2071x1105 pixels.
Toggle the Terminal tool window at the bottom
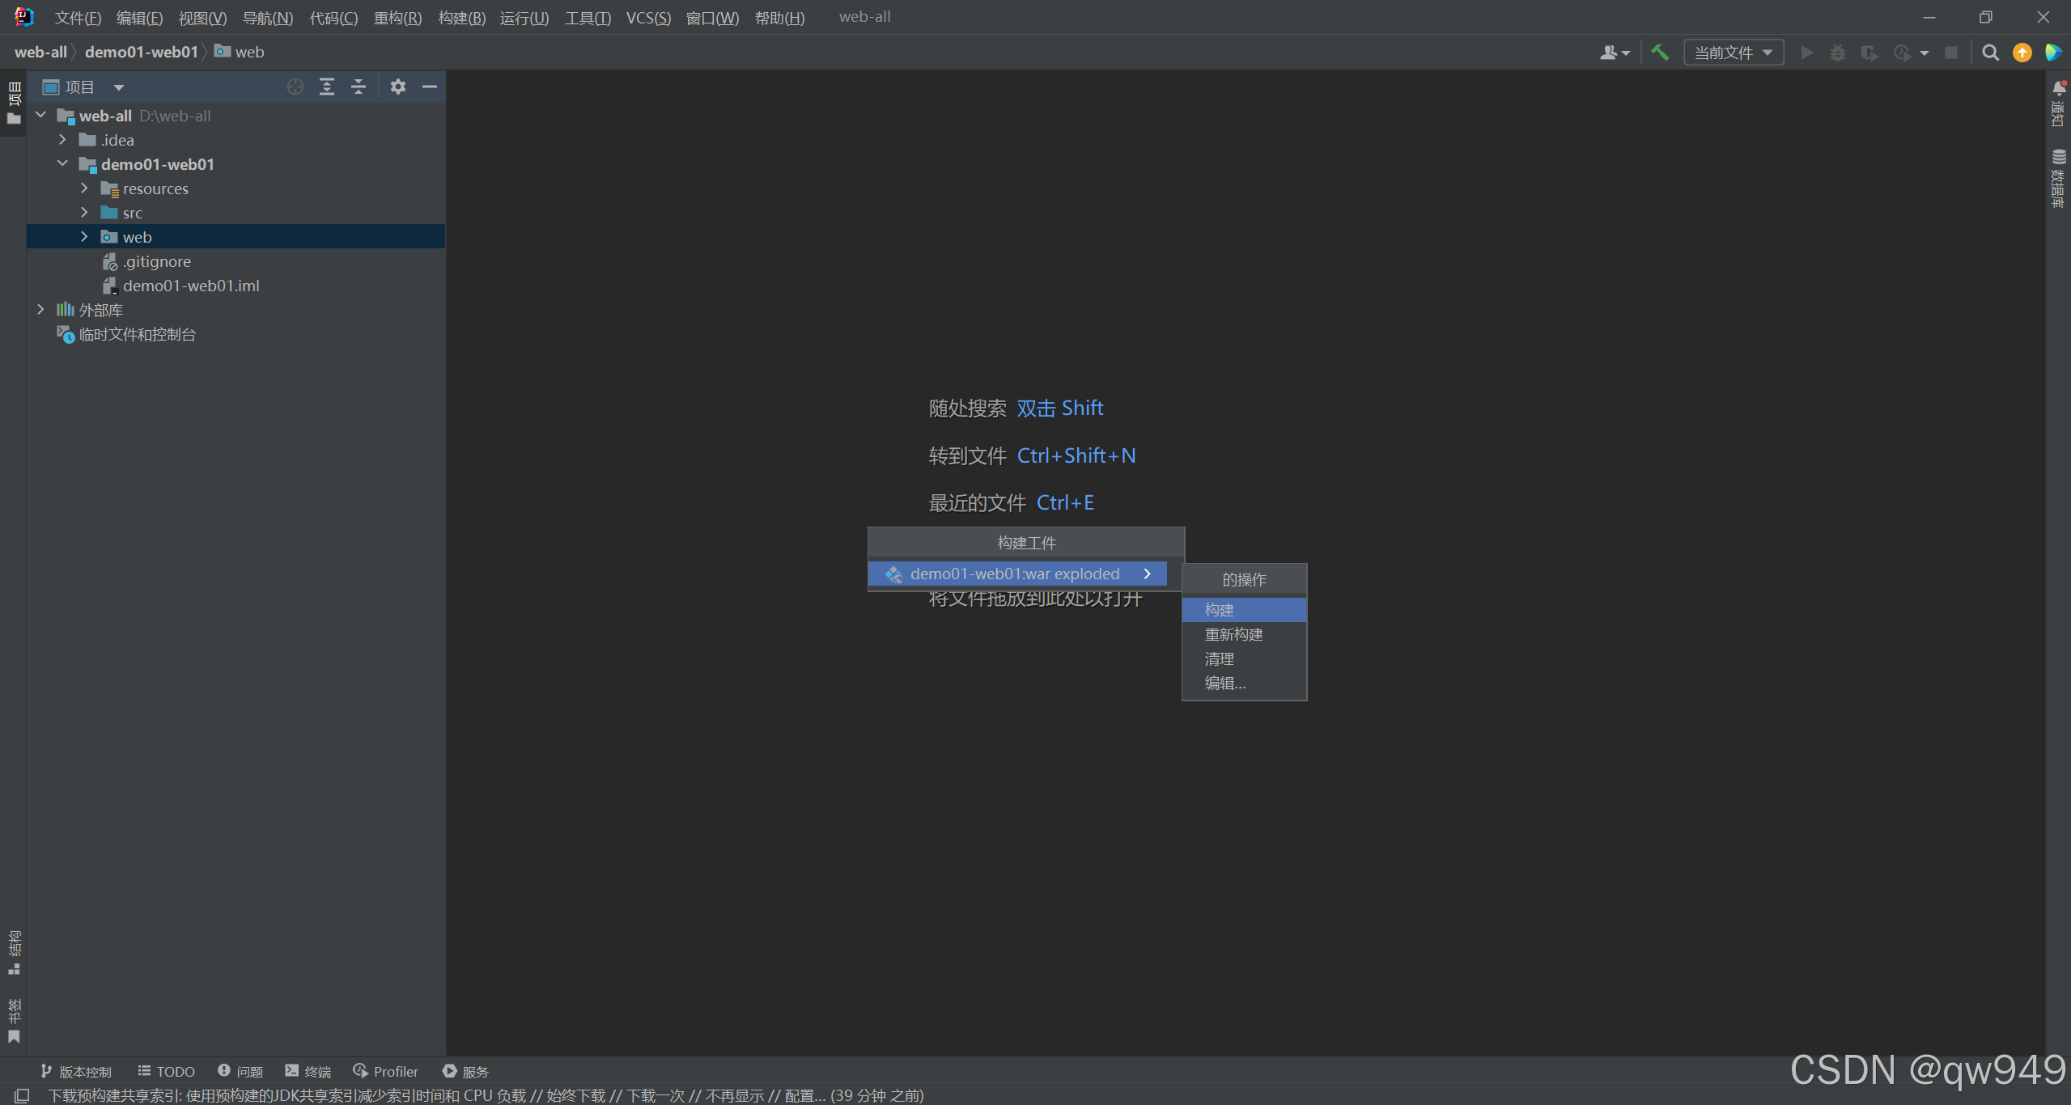[x=308, y=1071]
